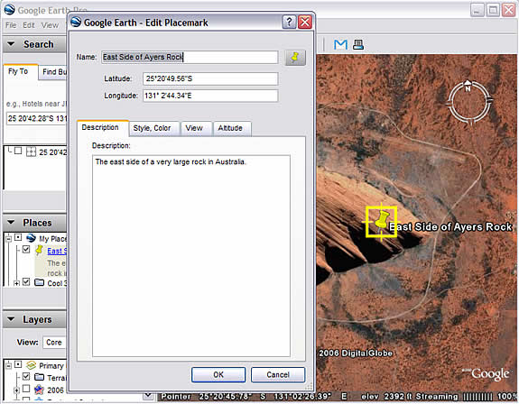
Task: Confirm placemark with OK button
Action: tap(218, 374)
